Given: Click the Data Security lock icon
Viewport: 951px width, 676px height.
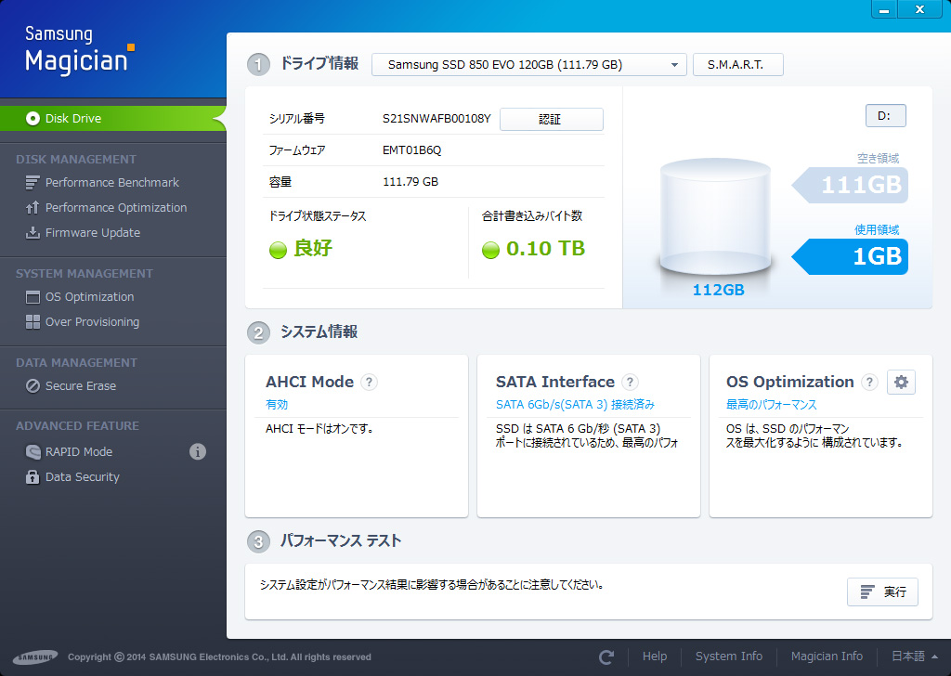Looking at the screenshot, I should 33,477.
